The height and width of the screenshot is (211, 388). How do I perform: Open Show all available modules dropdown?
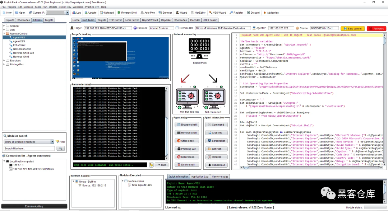point(29,142)
